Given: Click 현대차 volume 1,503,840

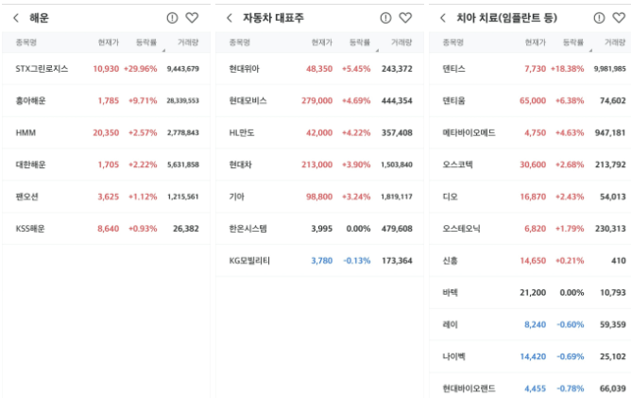Looking at the screenshot, I should pyautogui.click(x=397, y=164).
